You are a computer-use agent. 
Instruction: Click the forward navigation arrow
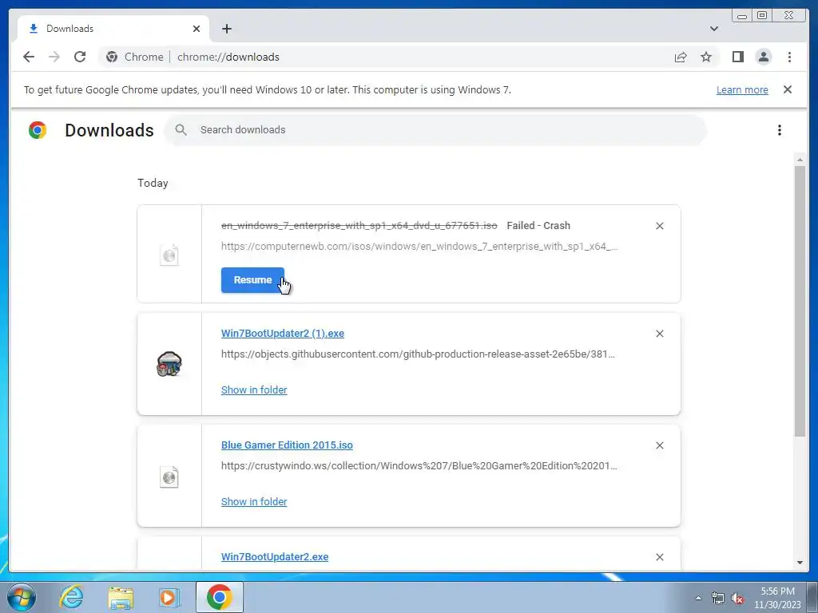(x=54, y=57)
